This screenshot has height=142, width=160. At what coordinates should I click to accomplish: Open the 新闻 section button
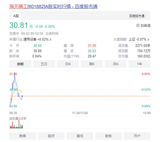[23, 136]
